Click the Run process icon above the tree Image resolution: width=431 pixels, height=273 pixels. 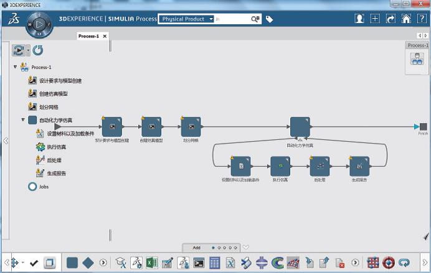pos(19,50)
